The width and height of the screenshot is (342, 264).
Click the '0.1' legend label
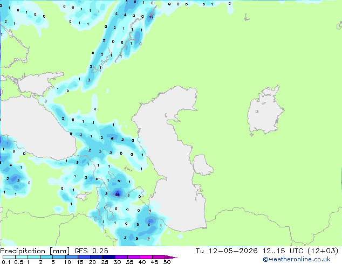[x=6, y=262]
